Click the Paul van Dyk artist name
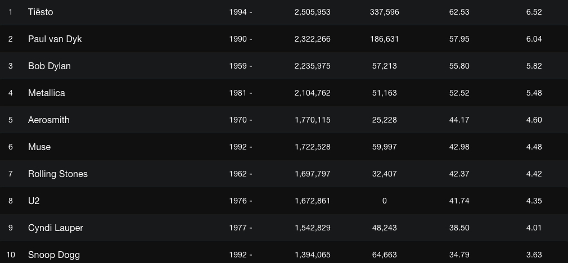The height and width of the screenshot is (263, 568). click(x=55, y=39)
